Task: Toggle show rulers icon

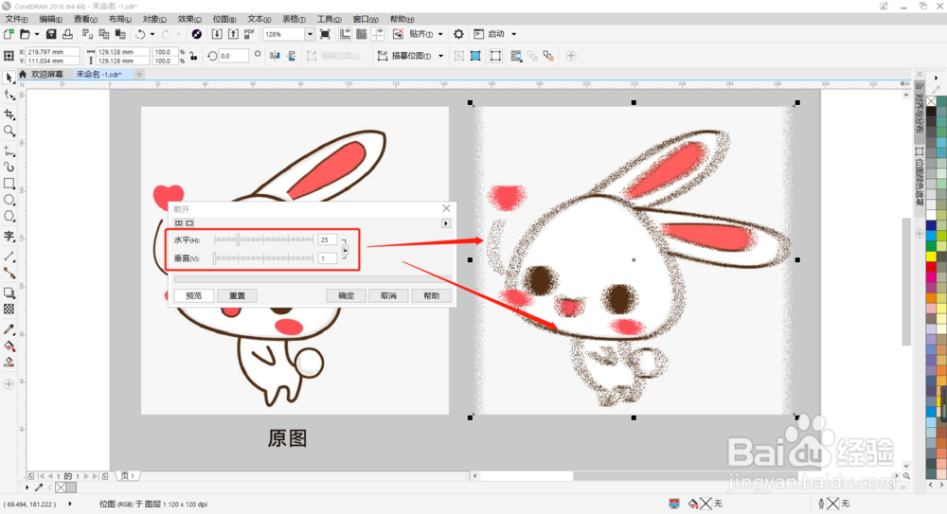Action: pos(345,34)
